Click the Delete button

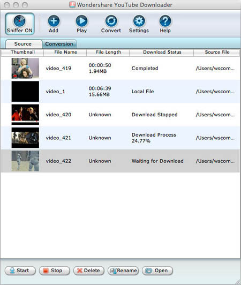click(x=89, y=271)
